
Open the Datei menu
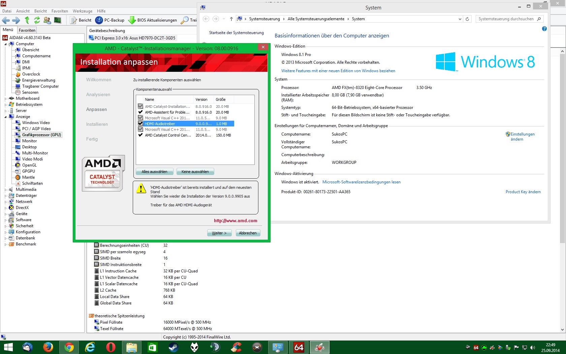tap(7, 11)
